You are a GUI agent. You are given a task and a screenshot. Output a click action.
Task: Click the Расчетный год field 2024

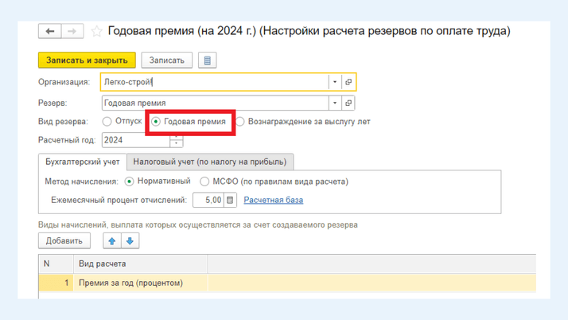(136, 140)
